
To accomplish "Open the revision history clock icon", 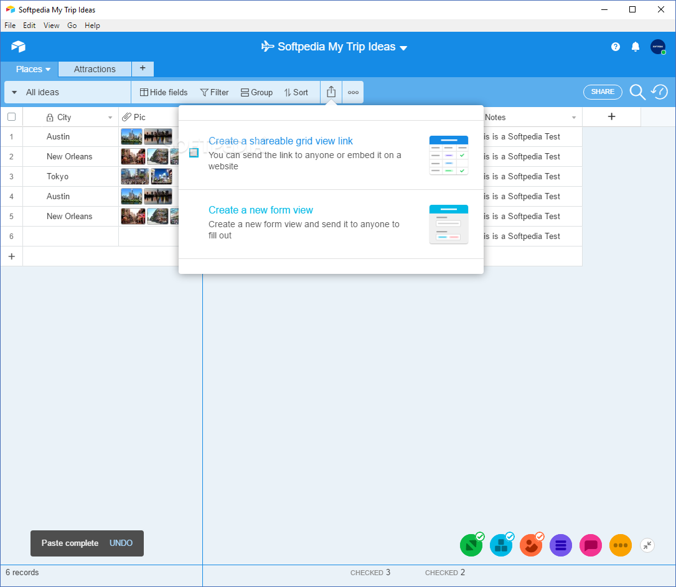I will pos(660,92).
